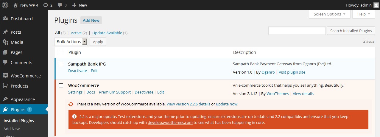Open develop.woothemes.com link
The width and height of the screenshot is (380, 137).
170,122
